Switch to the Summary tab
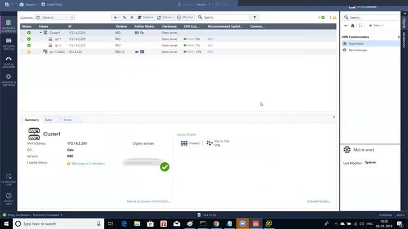 pyautogui.click(x=32, y=120)
